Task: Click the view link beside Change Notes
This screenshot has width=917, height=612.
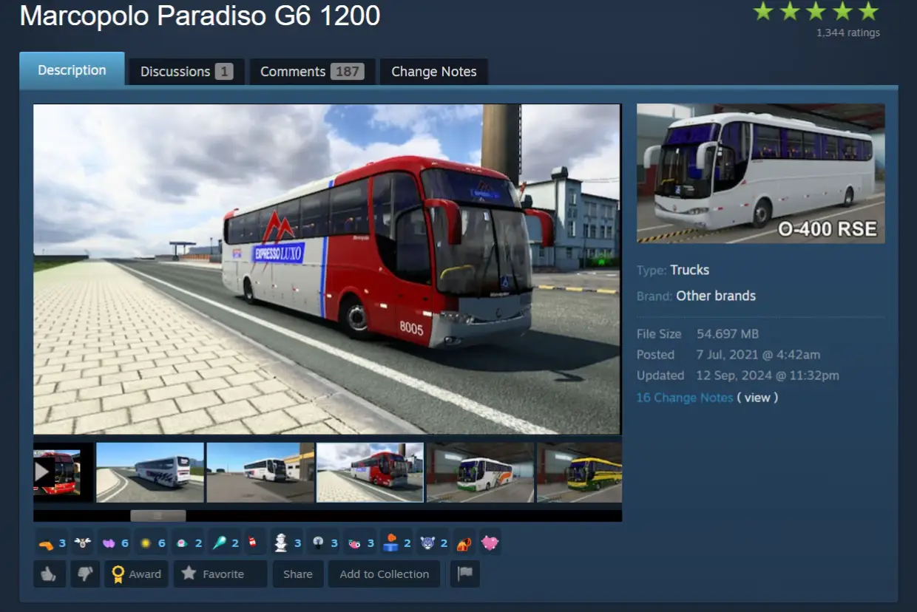Action: pos(757,398)
